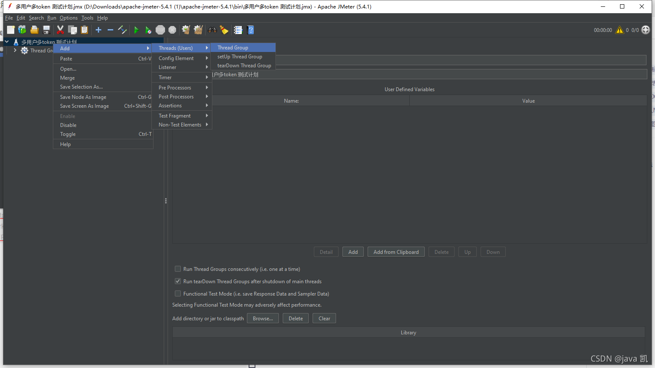Click the test plan flask icon in tree
Viewport: 655px width, 368px height.
point(16,42)
